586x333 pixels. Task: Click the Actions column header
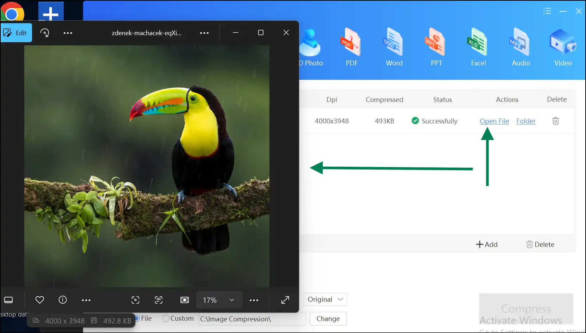(507, 100)
